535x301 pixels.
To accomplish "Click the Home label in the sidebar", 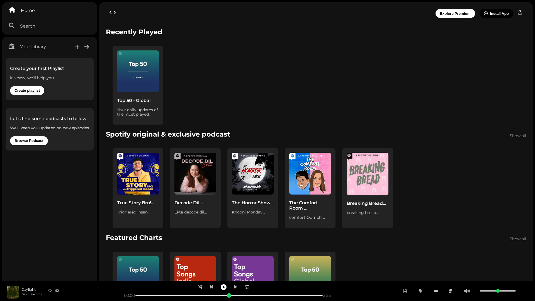I will [28, 11].
